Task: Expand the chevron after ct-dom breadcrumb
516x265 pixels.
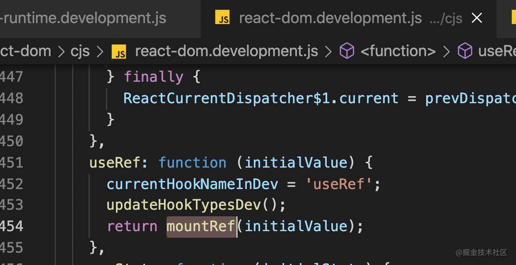Action: pos(61,52)
